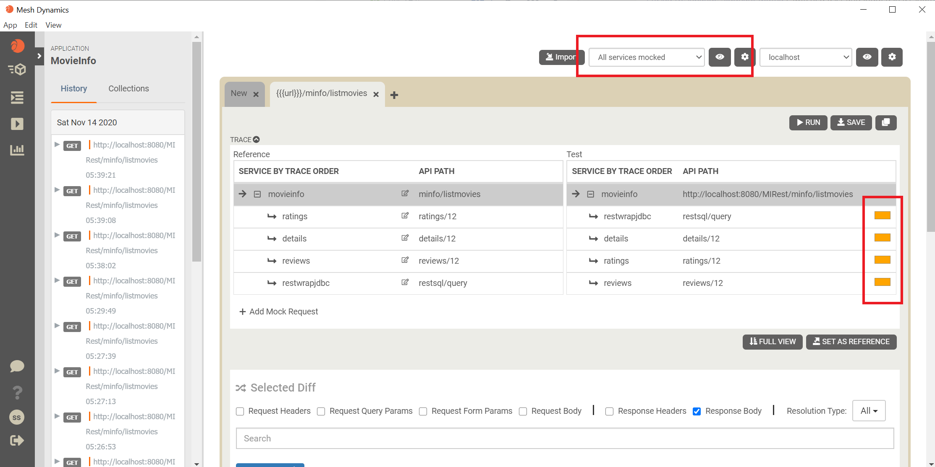Screen dimensions: 935x467
Task: View the selected mock configuration eye
Action: [x=720, y=57]
